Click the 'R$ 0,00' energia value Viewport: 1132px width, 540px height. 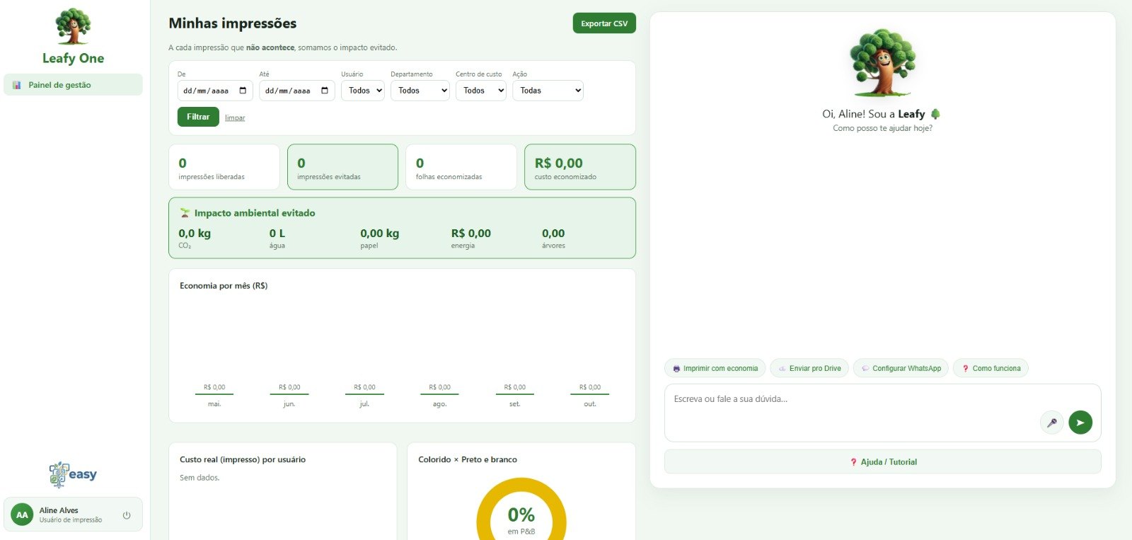pos(471,234)
